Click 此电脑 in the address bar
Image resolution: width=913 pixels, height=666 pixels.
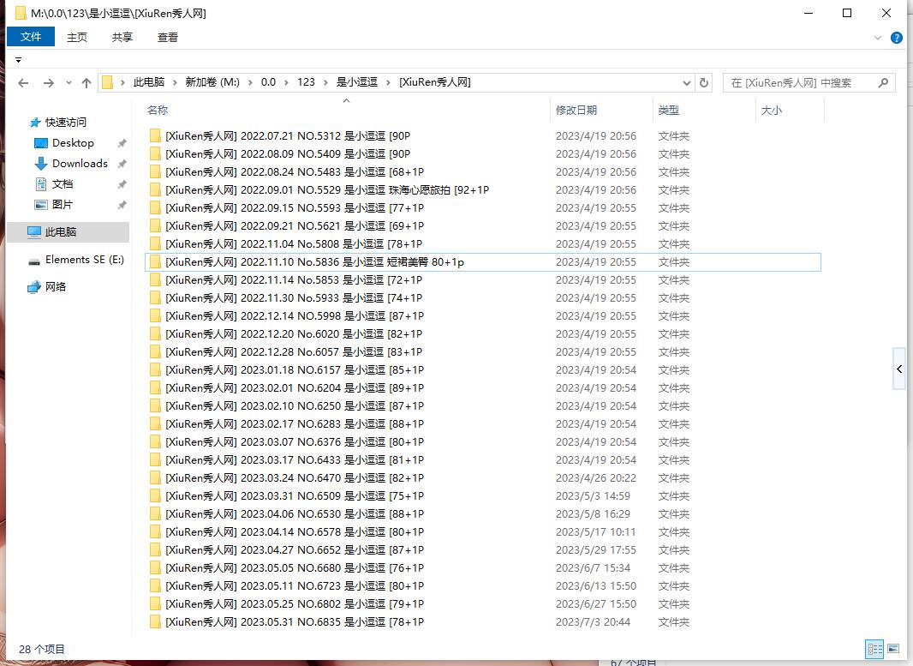point(148,82)
